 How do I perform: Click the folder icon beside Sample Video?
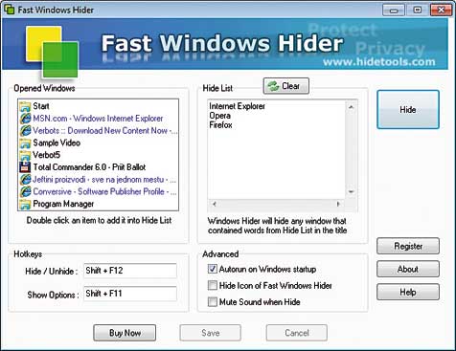tap(25, 143)
